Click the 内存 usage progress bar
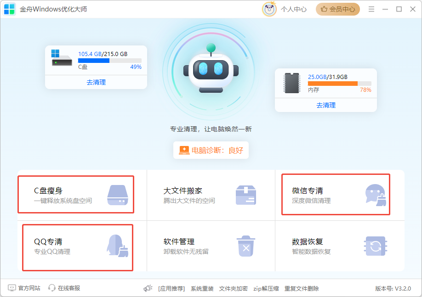Viewport: 422px width, 297px height. coord(340,84)
